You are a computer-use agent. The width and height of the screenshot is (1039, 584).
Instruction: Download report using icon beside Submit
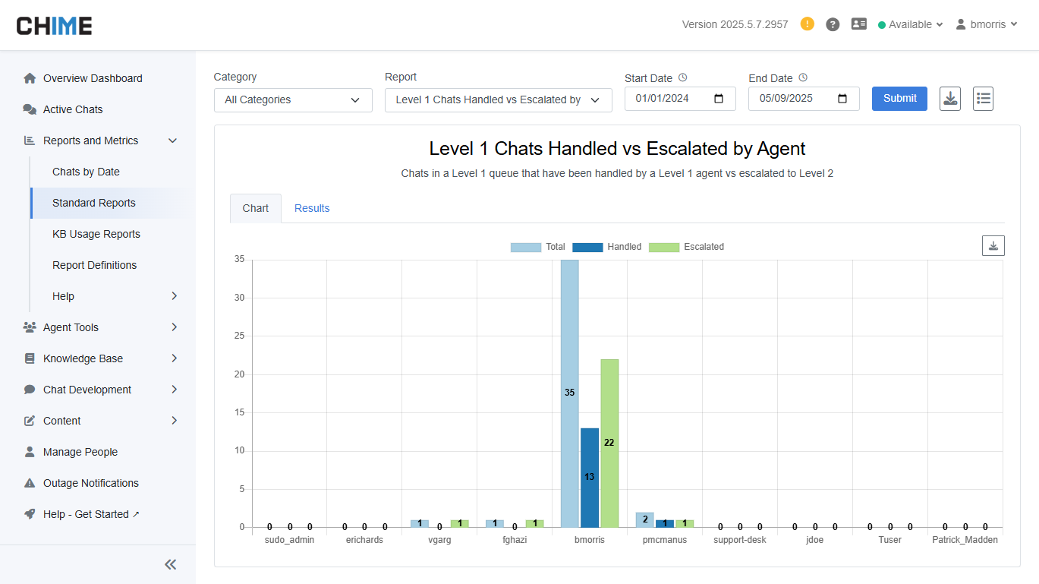pos(950,99)
